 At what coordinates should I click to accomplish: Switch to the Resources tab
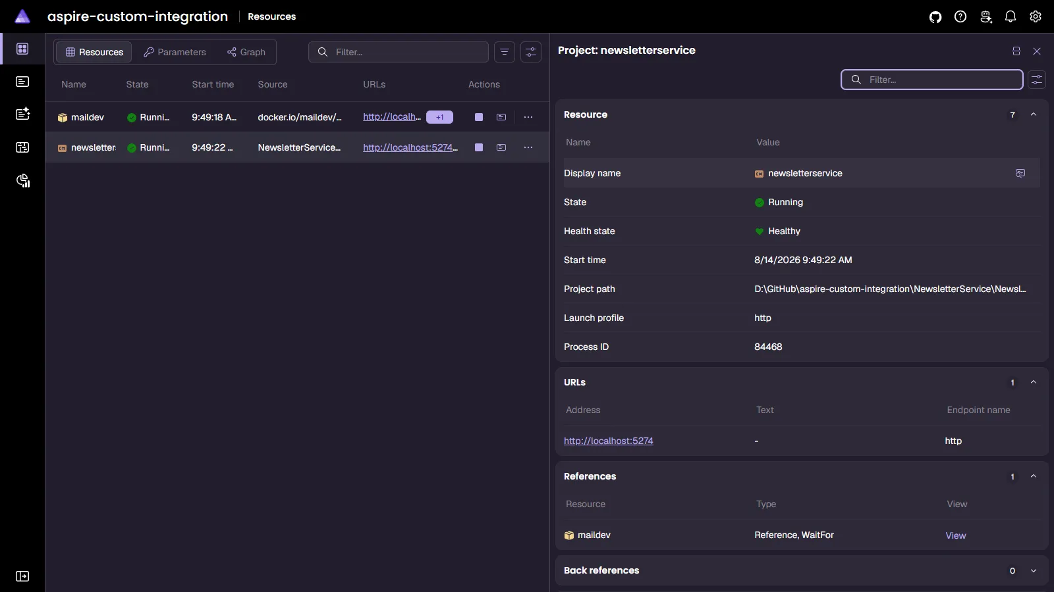click(94, 52)
